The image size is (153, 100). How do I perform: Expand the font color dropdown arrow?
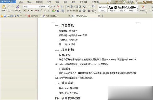click(60, 11)
